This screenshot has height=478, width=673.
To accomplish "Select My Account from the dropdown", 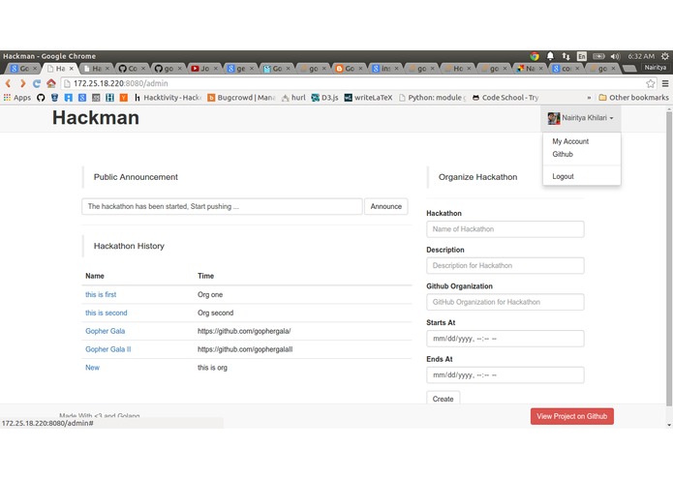I will tap(570, 141).
